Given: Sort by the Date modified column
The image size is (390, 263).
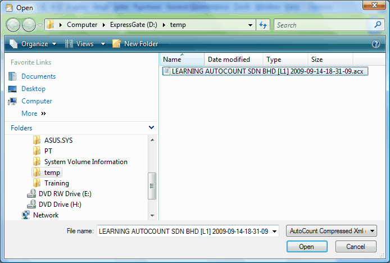Looking at the screenshot, I should click(234, 60).
